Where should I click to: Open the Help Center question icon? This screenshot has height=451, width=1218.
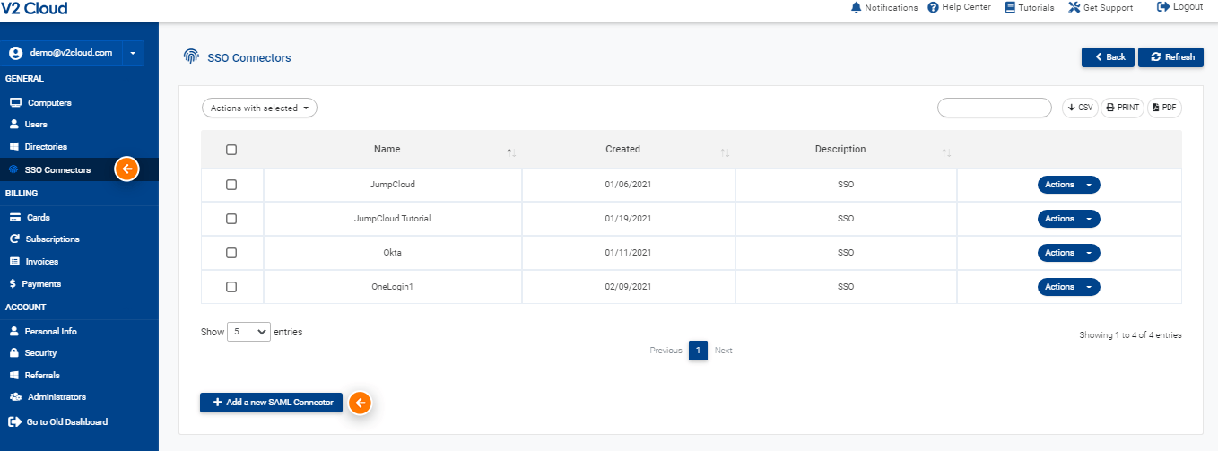933,7
